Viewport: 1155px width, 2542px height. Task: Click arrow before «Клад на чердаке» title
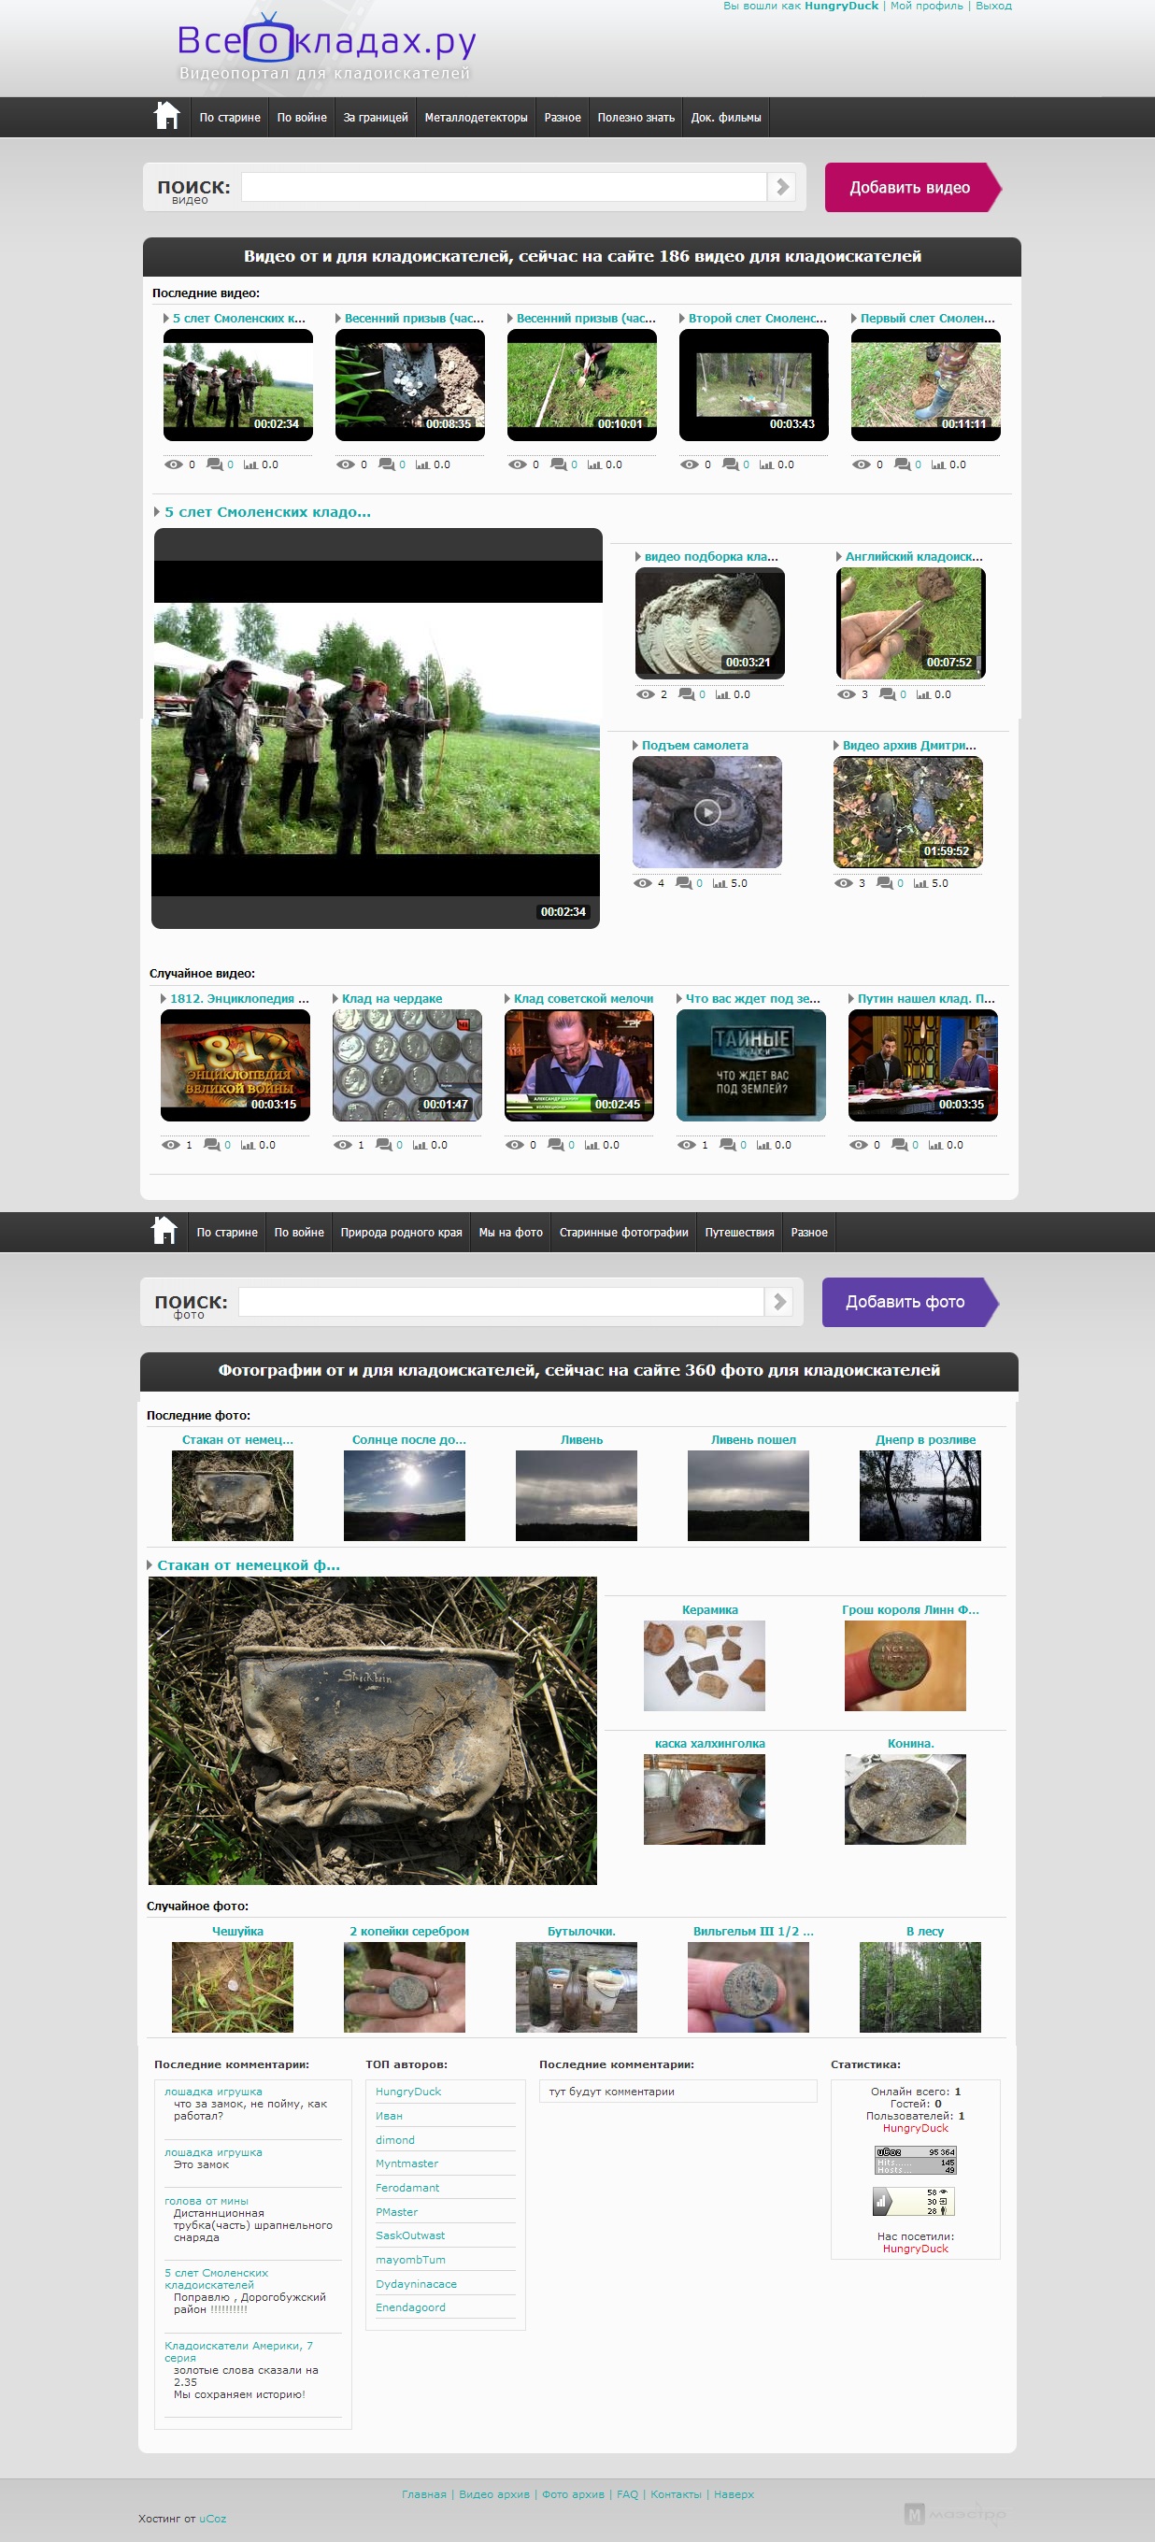(x=335, y=999)
